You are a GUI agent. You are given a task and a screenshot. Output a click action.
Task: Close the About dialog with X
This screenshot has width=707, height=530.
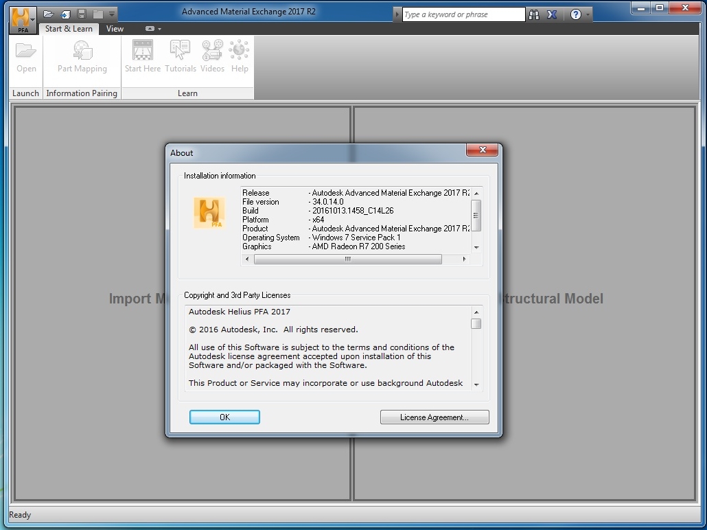click(482, 150)
